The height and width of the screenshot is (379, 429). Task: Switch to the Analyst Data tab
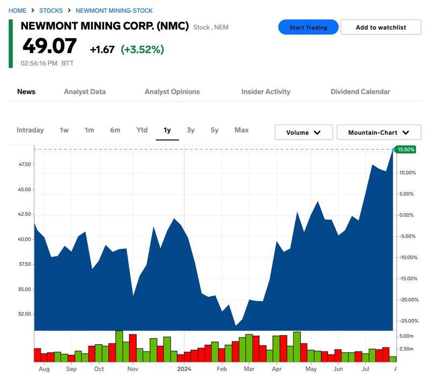click(x=84, y=92)
